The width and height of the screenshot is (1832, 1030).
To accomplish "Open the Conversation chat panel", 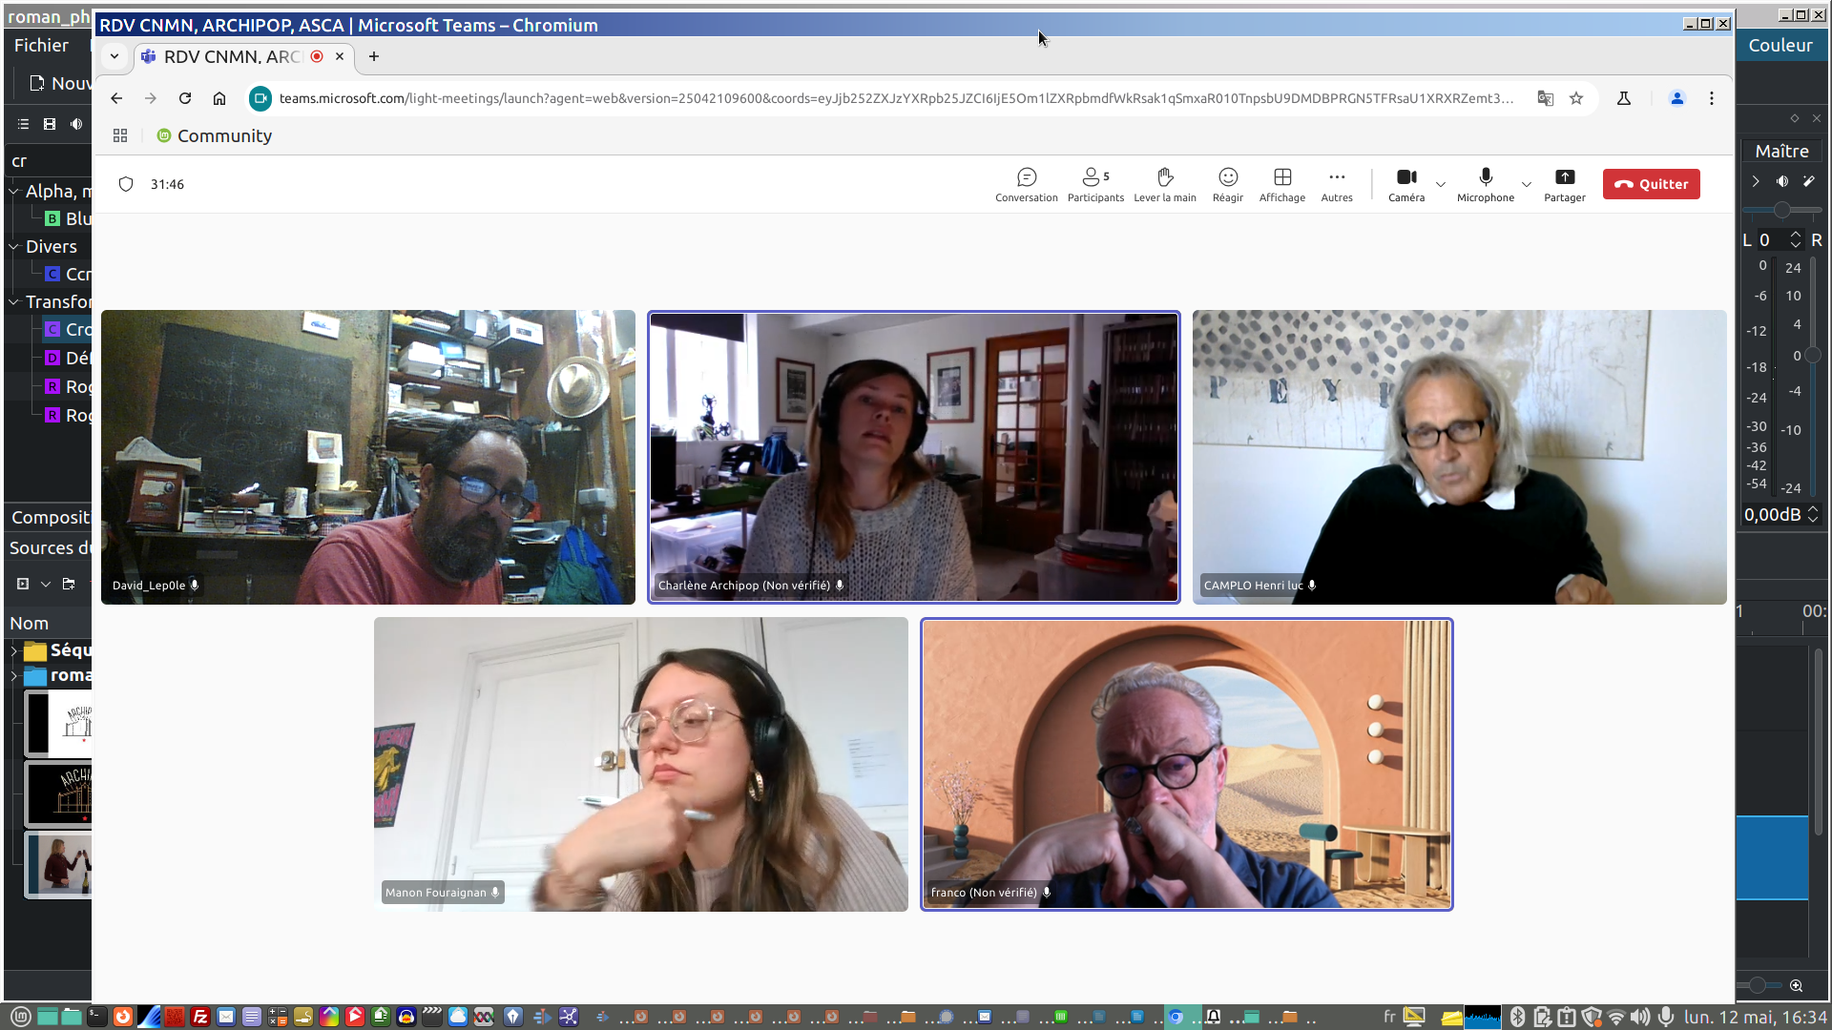I will (x=1026, y=184).
